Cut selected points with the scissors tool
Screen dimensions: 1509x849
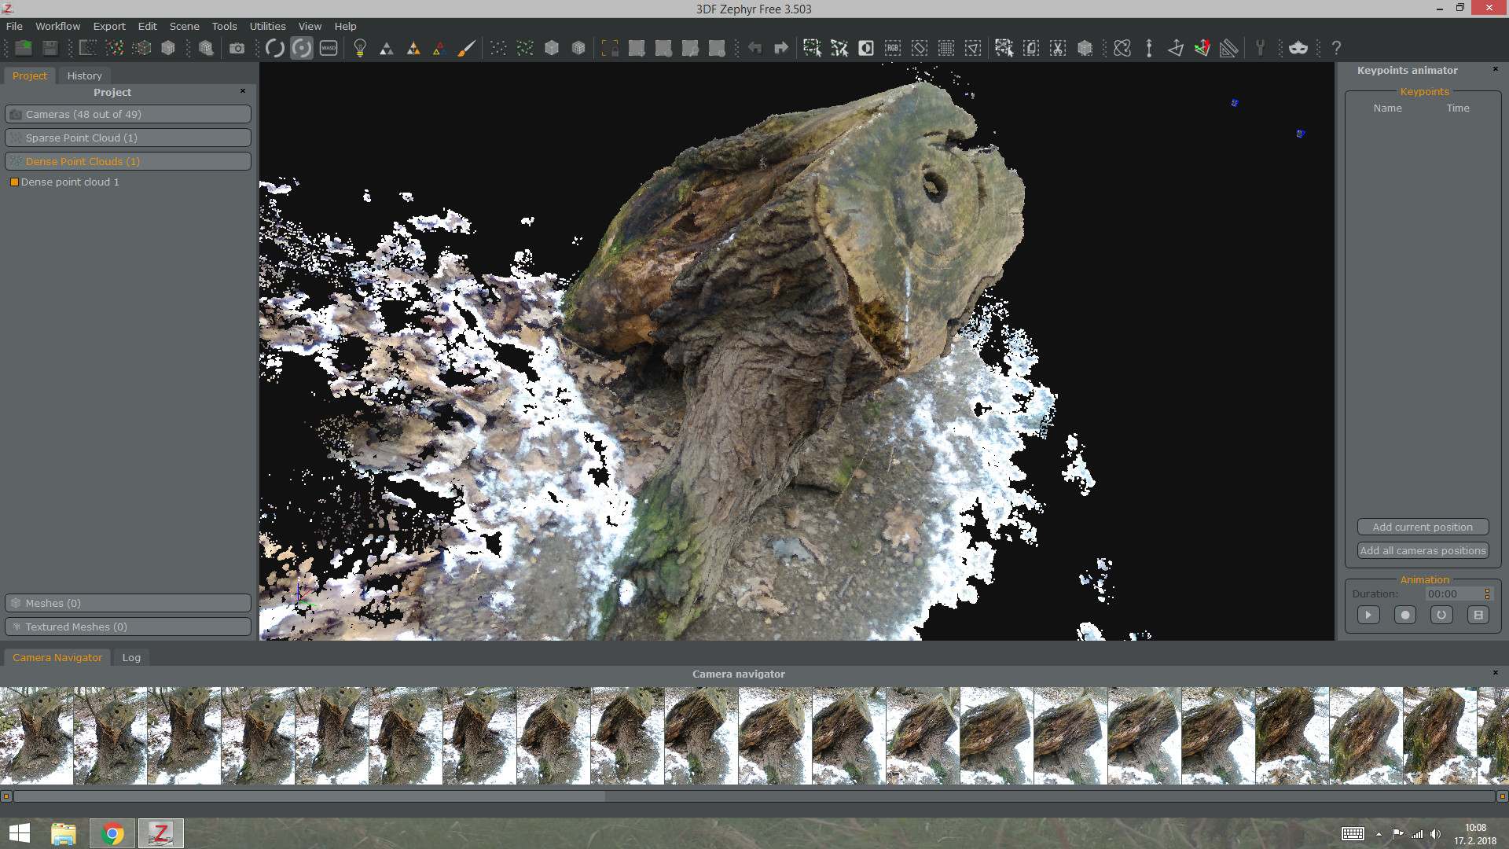pos(1057,48)
